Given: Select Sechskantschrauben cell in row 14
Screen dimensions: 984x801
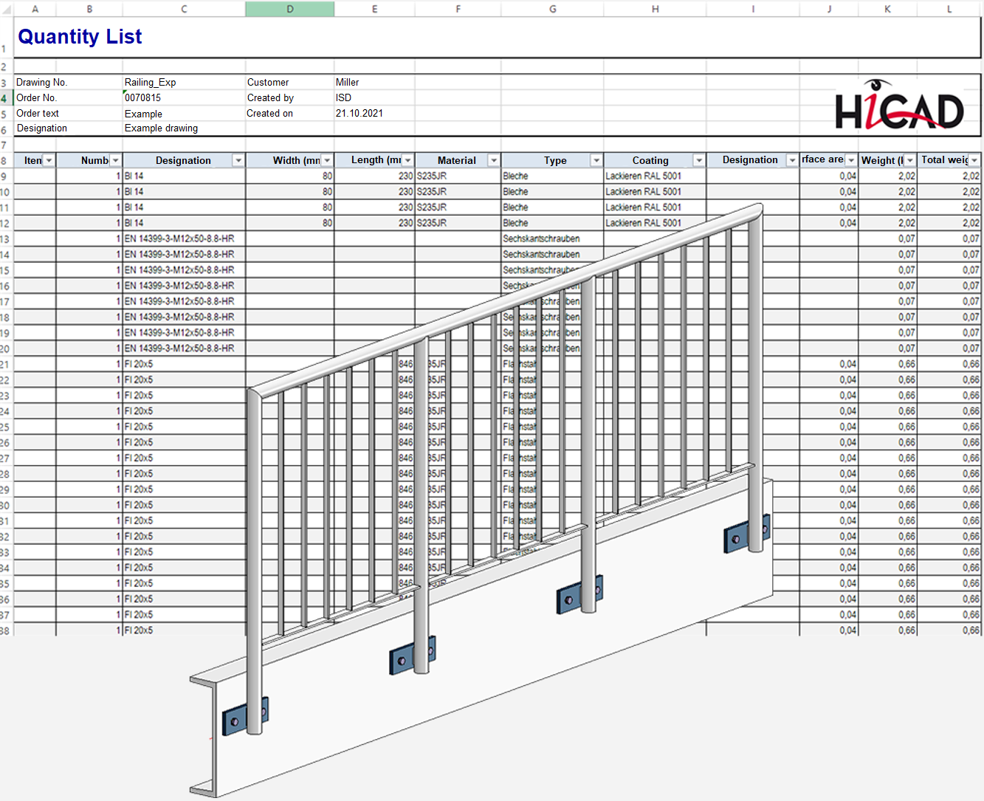Looking at the screenshot, I should click(x=552, y=254).
